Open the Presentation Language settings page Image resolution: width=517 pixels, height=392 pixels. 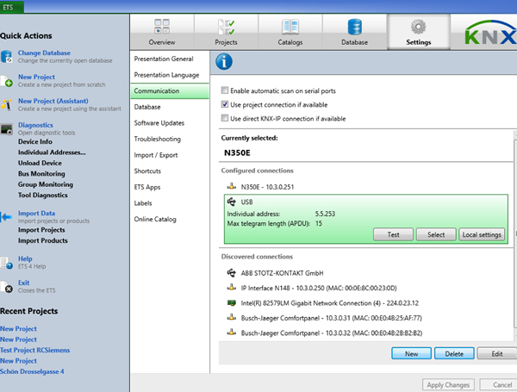[170, 75]
